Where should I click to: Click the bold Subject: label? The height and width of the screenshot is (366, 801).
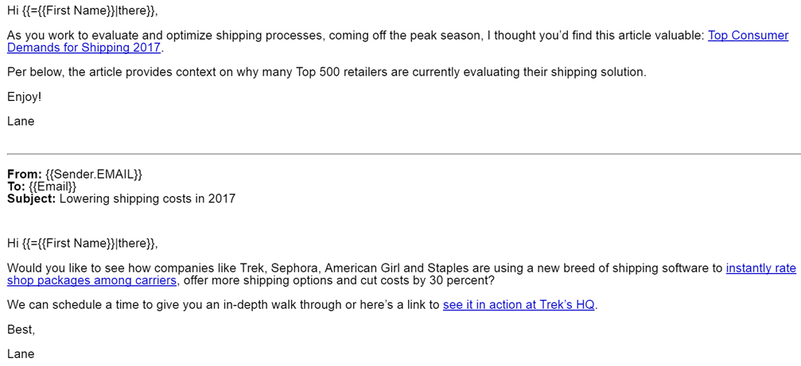[32, 198]
